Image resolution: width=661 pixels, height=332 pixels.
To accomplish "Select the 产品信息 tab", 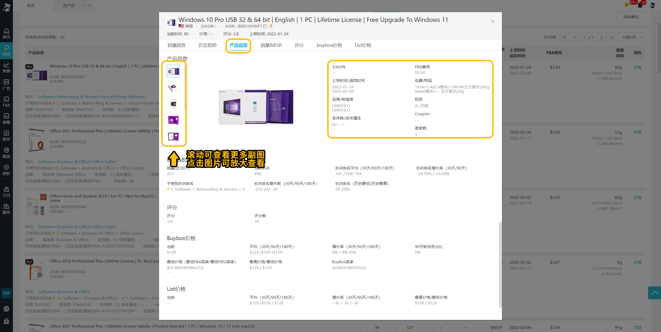I will [x=238, y=45].
